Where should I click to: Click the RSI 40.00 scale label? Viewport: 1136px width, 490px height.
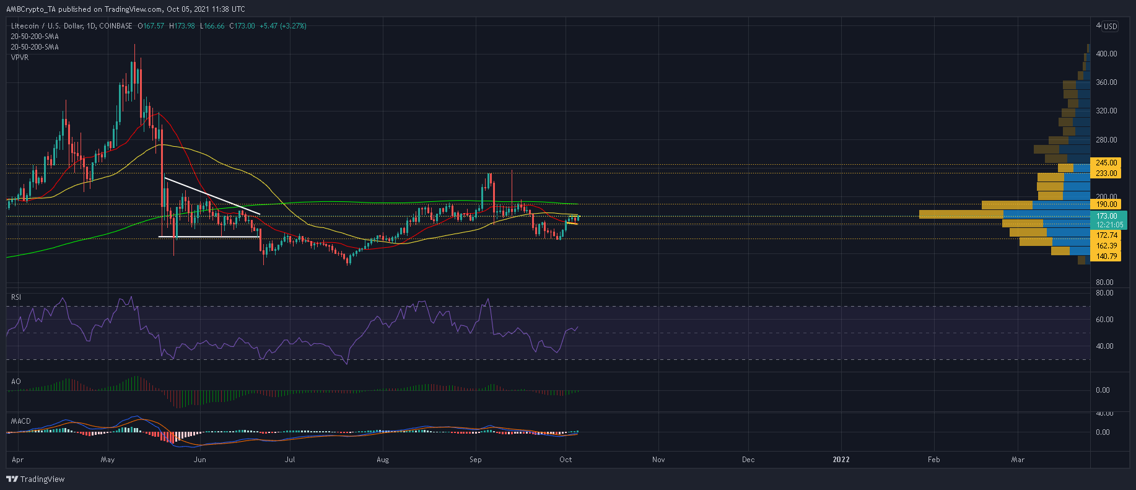click(1104, 346)
